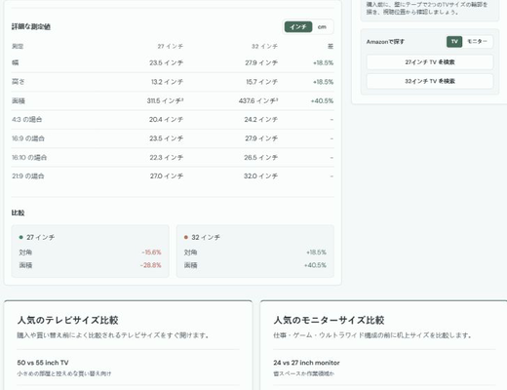Switch units to インチ
The height and width of the screenshot is (390, 507).
pos(298,27)
